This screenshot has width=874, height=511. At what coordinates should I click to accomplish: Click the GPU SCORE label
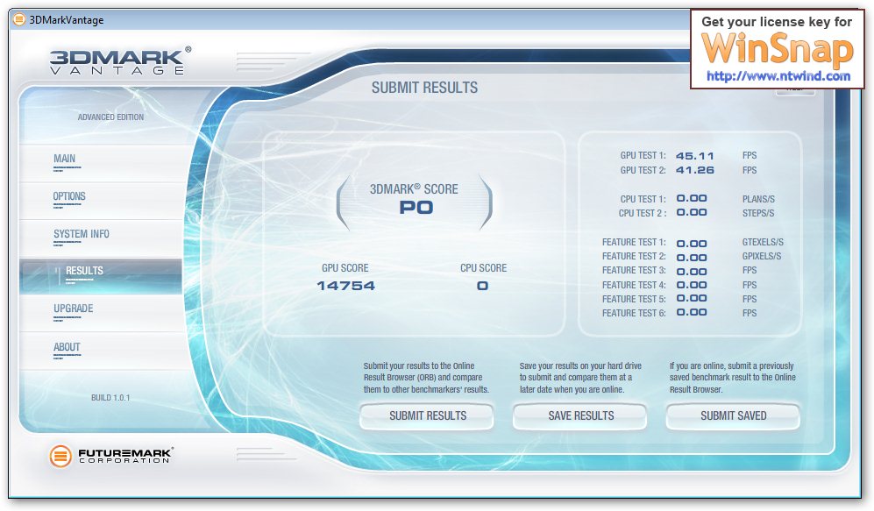[x=345, y=268]
